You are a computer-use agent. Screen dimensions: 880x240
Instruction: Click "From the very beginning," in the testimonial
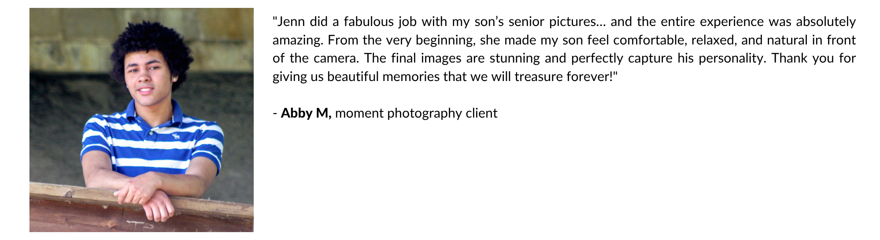[401, 40]
